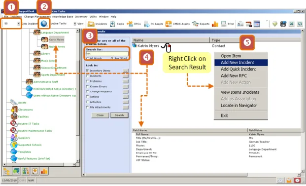Choose Locate in Navigator menu entry
The height and width of the screenshot is (186, 306).
tap(241, 106)
